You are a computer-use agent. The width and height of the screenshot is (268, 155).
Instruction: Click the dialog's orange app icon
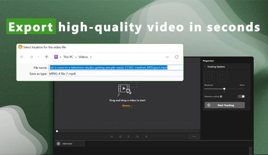(20, 47)
